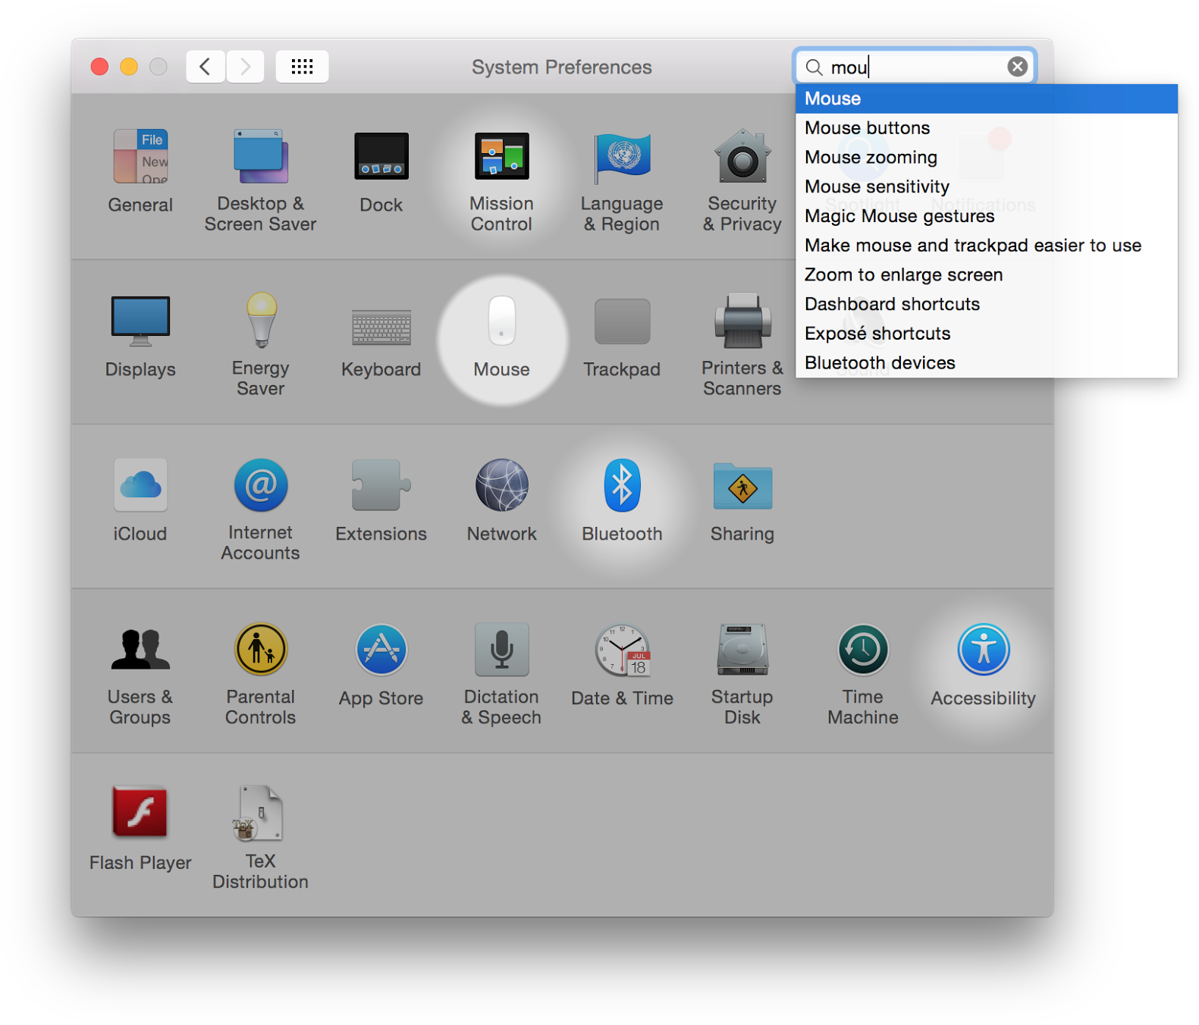This screenshot has width=1199, height=1025.
Task: Show all preferences with the grid button
Action: pyautogui.click(x=302, y=67)
